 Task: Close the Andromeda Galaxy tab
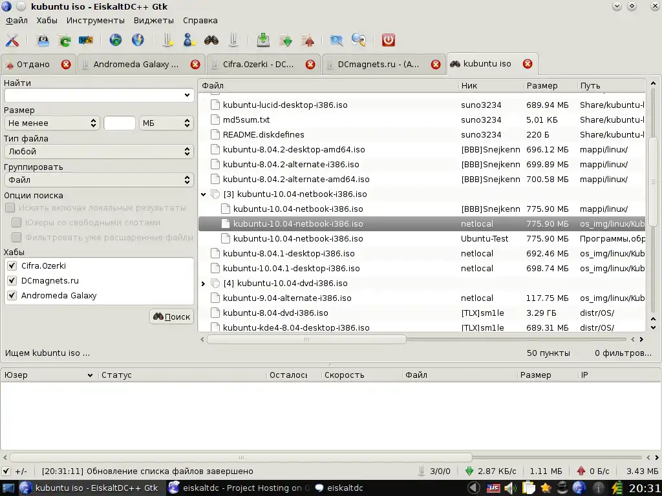[x=195, y=64]
